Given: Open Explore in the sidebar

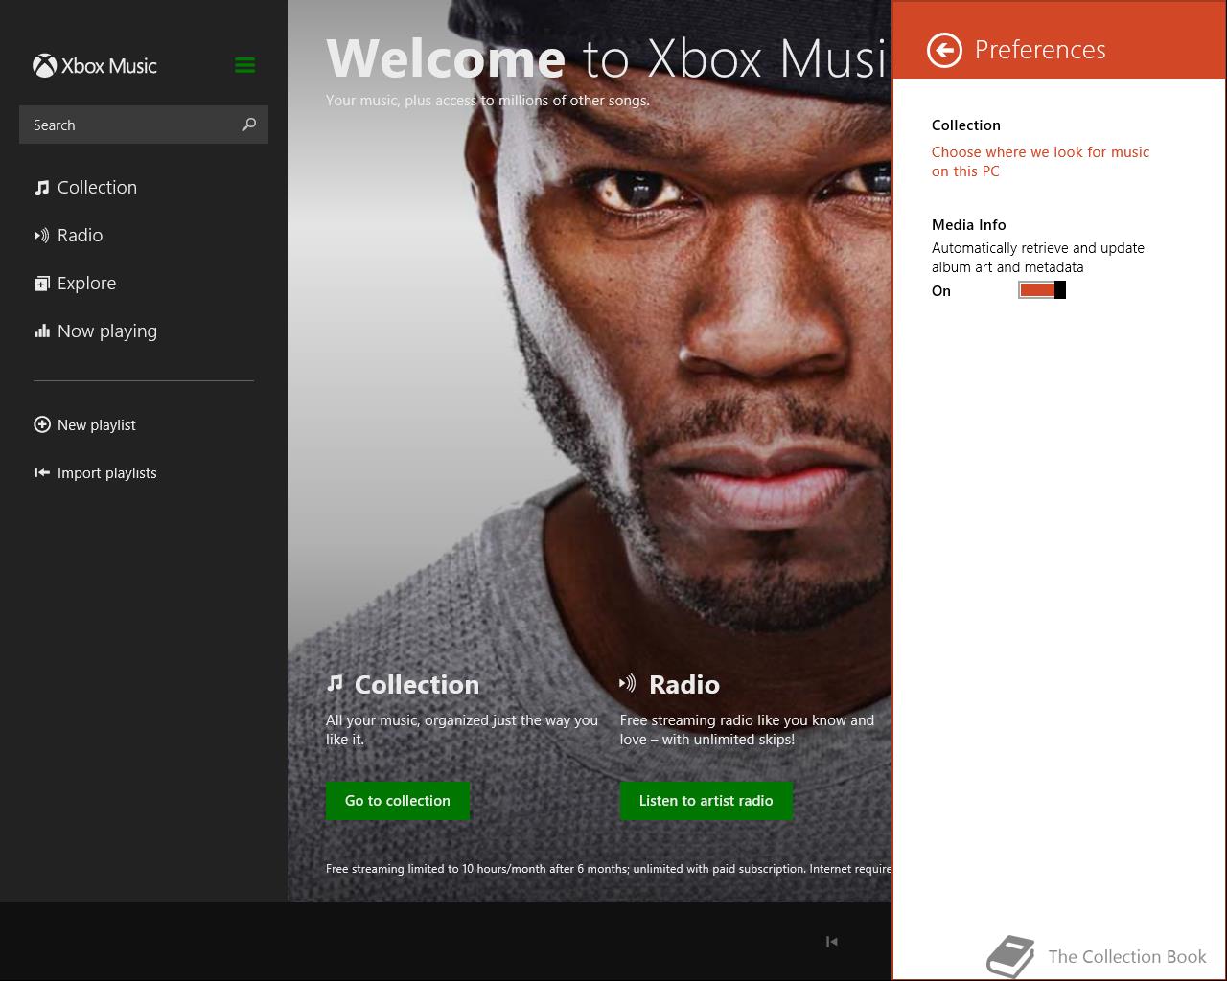Looking at the screenshot, I should 86,283.
